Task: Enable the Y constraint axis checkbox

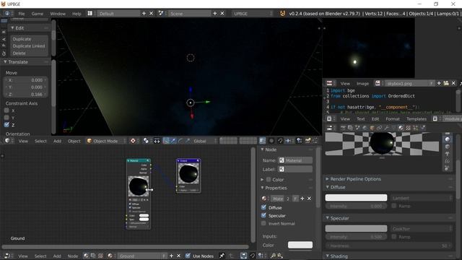Action: click(x=6, y=117)
